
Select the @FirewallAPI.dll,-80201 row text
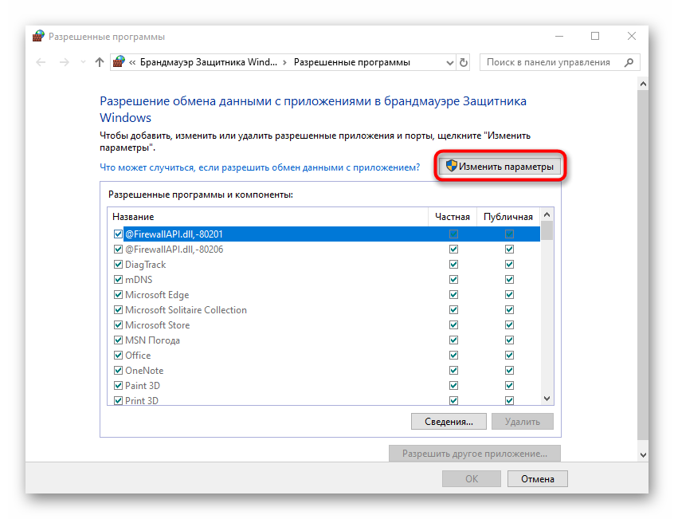(x=174, y=234)
